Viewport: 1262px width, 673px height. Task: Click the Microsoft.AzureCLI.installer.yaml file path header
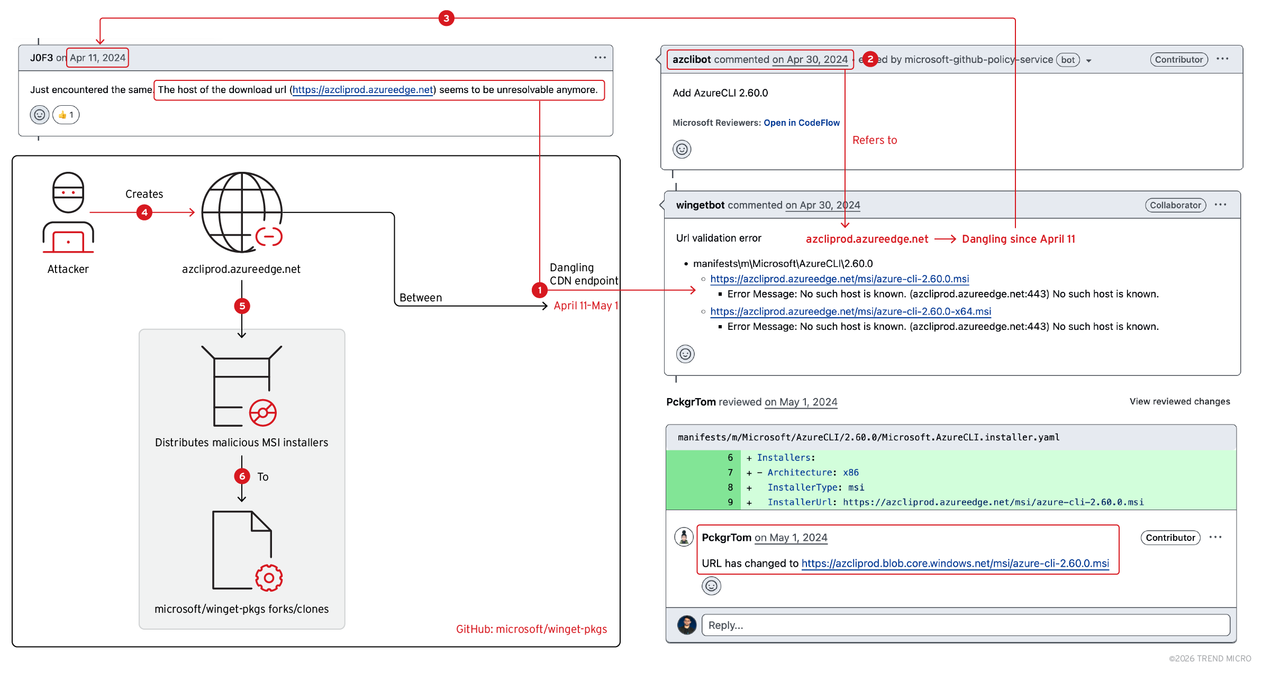click(868, 437)
